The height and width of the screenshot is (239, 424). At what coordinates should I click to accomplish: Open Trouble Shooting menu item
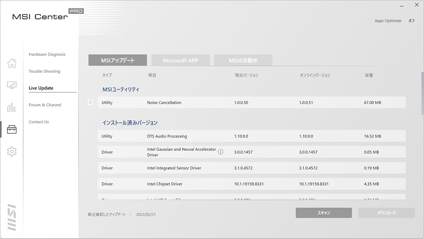coord(44,71)
